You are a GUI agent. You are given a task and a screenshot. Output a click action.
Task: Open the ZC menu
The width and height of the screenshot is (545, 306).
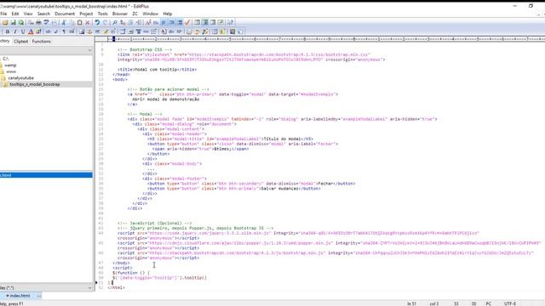tap(135, 14)
